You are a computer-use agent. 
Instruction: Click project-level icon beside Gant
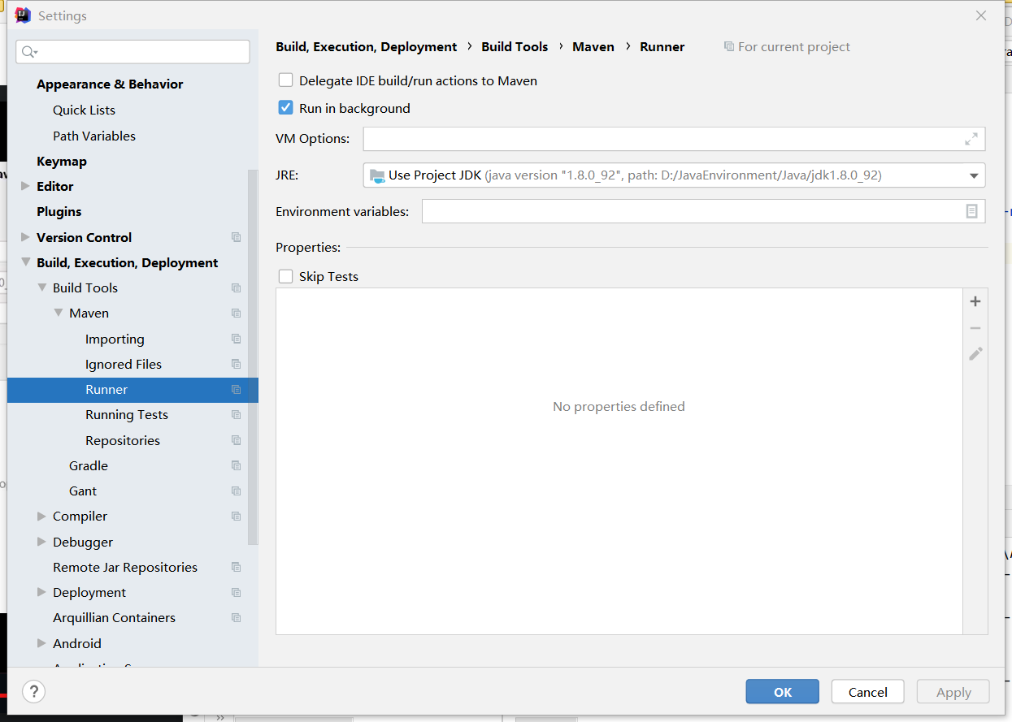tap(236, 491)
